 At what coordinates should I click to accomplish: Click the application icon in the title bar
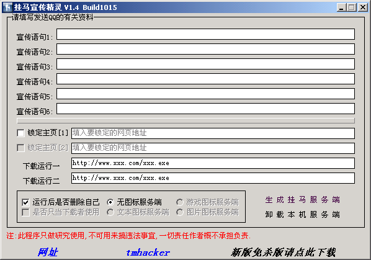click(x=8, y=7)
